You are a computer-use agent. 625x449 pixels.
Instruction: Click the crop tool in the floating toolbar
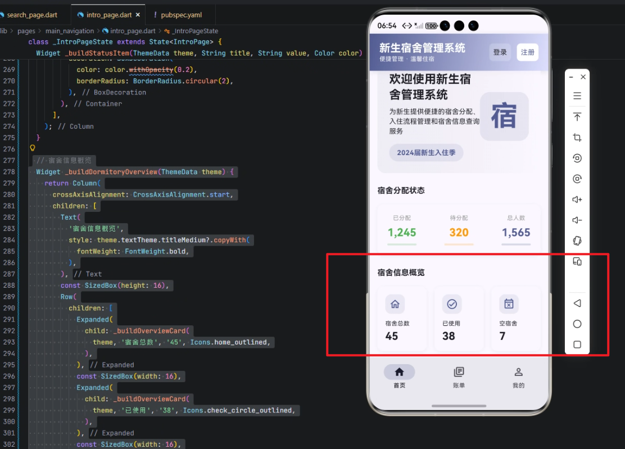(x=577, y=137)
